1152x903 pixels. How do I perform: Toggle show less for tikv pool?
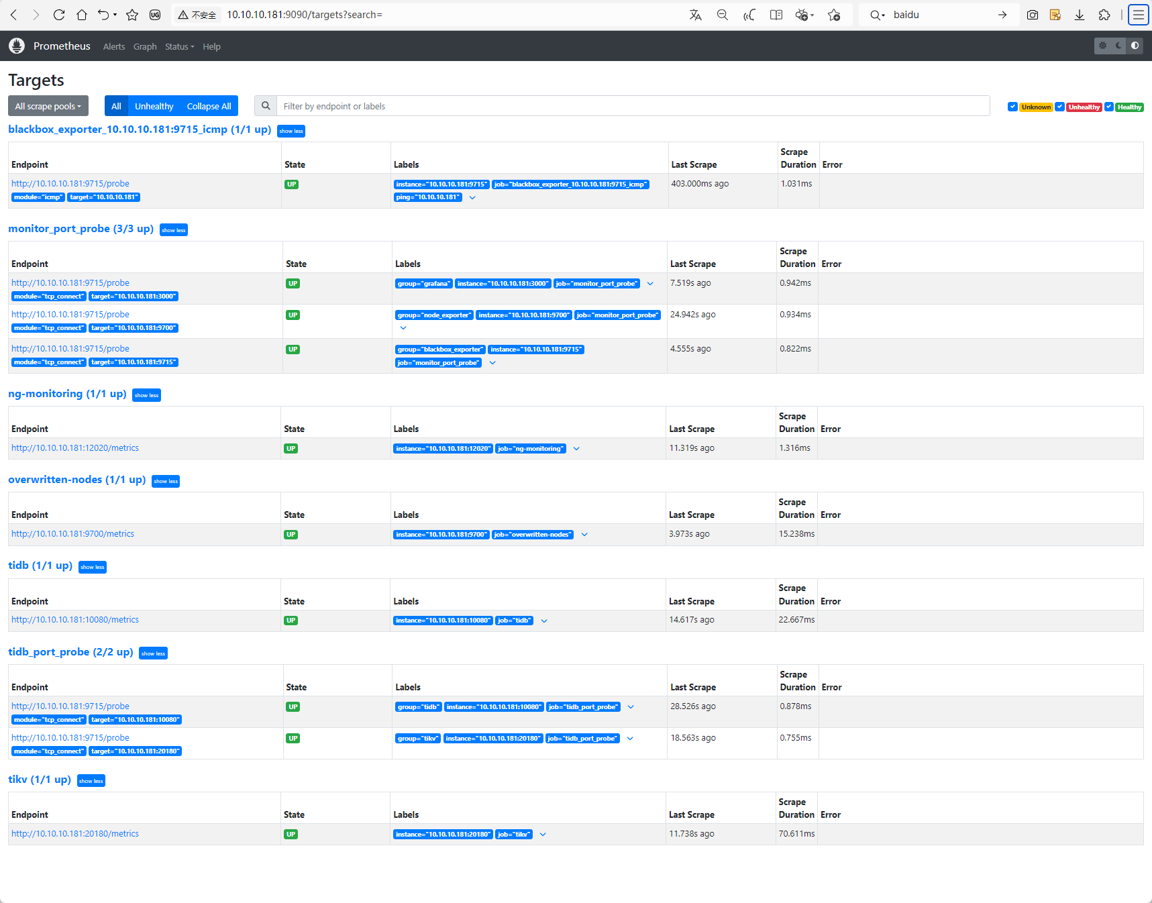tap(91, 781)
